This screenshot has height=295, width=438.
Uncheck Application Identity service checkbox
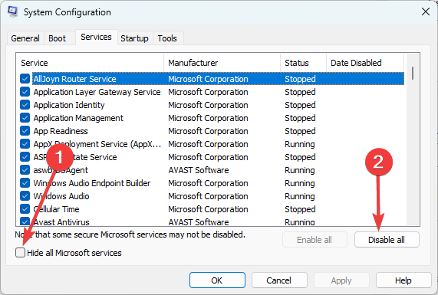[x=25, y=105]
